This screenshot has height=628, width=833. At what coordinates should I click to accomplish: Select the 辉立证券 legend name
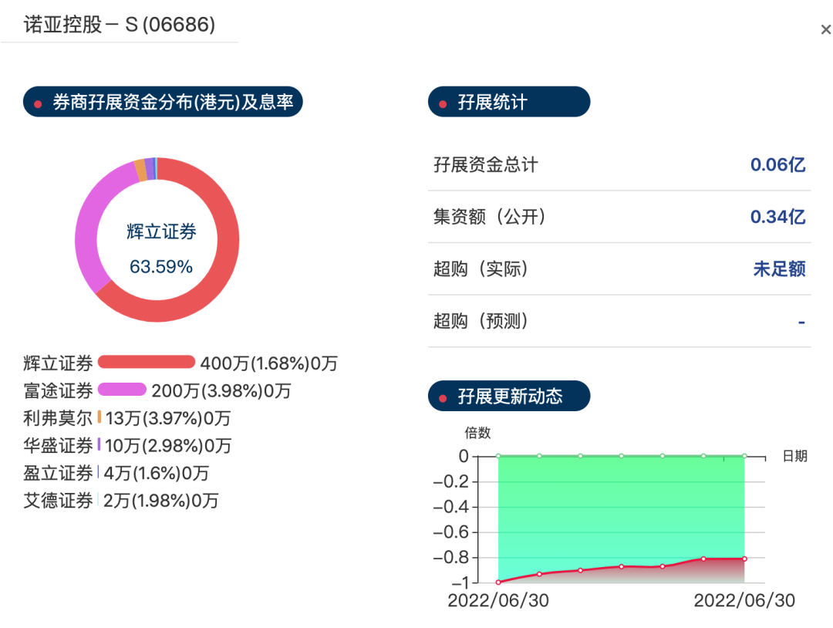click(x=58, y=363)
